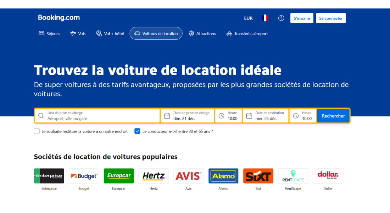Image resolution: width=390 pixels, height=213 pixels.
Task: Click 'Trouvez la voiture de location idéale' headline
Action: click(158, 70)
